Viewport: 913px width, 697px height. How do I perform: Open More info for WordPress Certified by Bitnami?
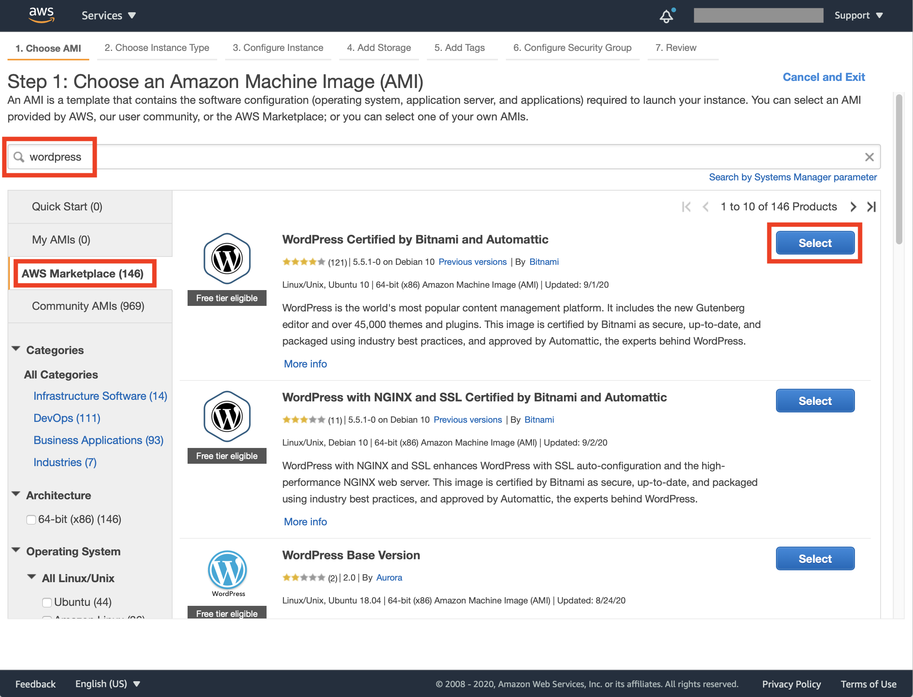click(x=305, y=364)
